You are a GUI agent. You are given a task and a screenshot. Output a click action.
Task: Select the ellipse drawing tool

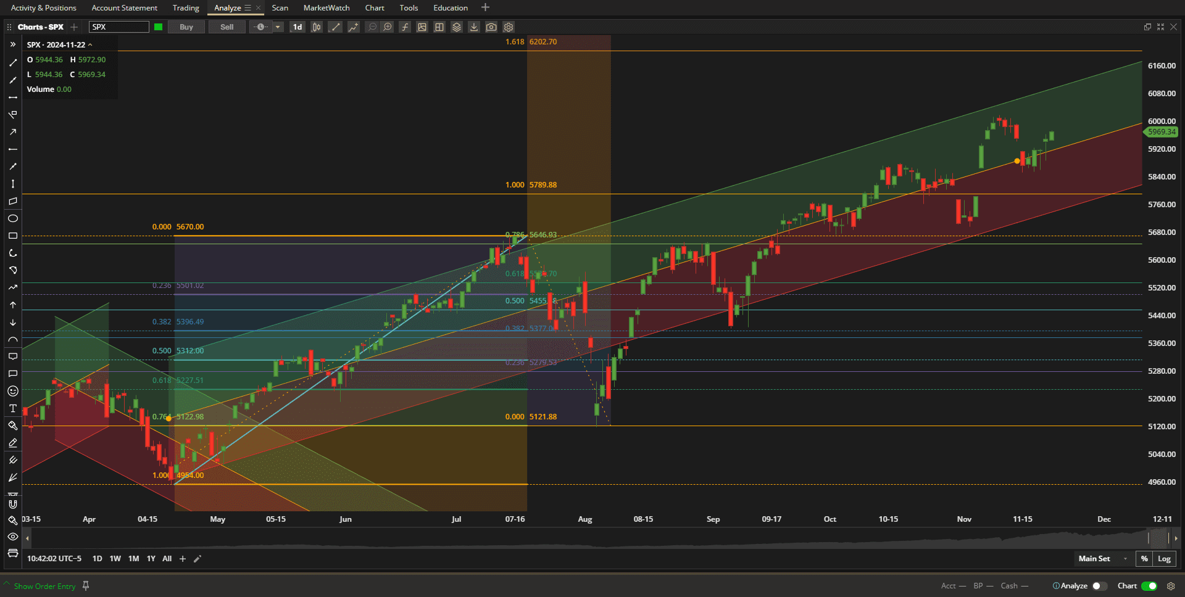point(12,218)
